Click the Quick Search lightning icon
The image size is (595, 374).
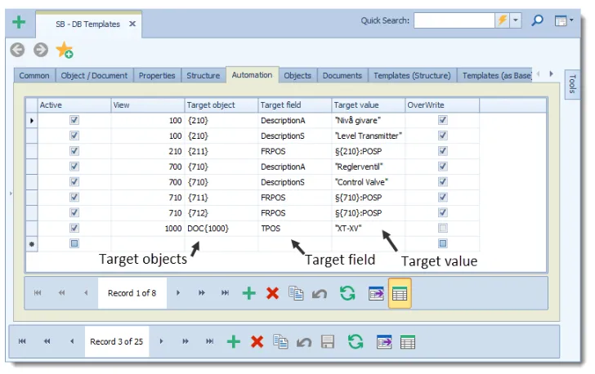(x=502, y=20)
